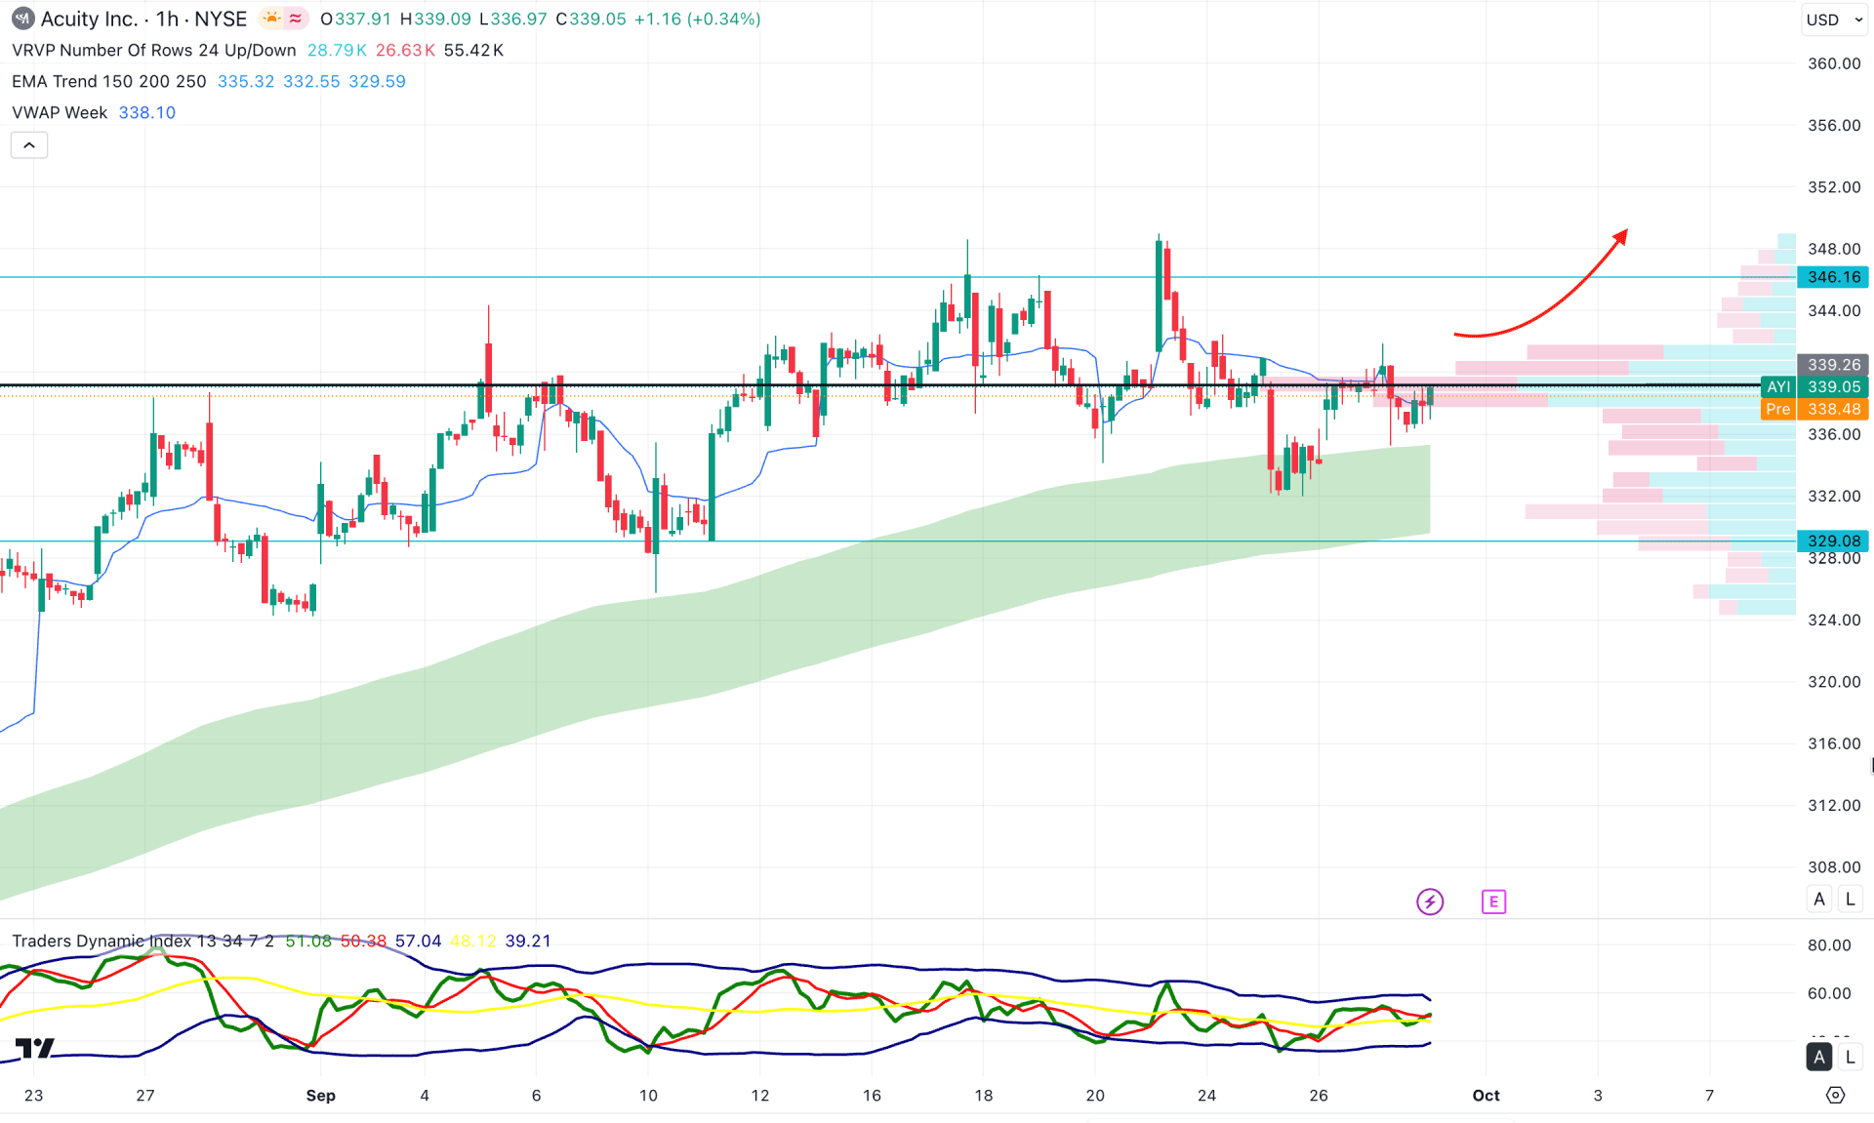Toggle log scale on main price pane
Image resolution: width=1874 pixels, height=1123 pixels.
tap(1850, 900)
